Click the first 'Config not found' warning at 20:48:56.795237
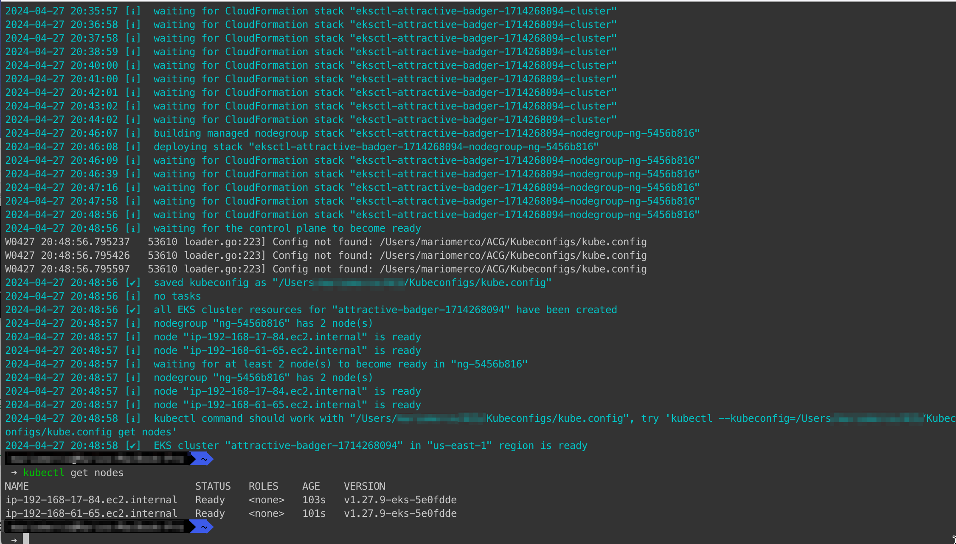956x544 pixels. 326,242
